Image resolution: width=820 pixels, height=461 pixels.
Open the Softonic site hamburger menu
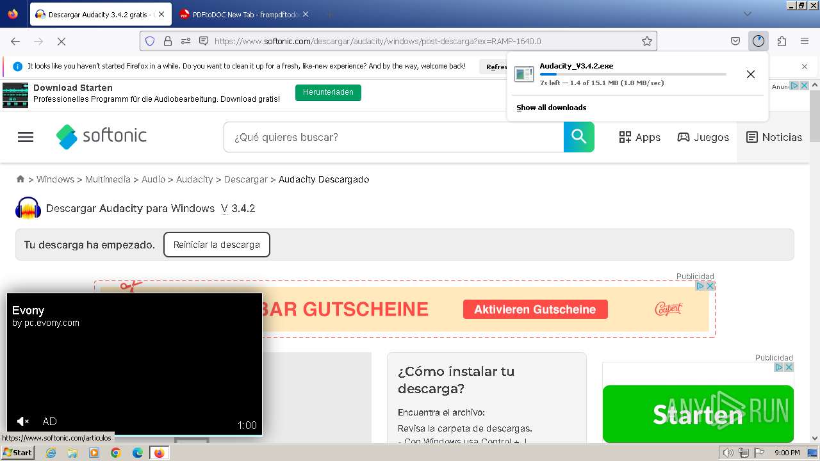[26, 137]
